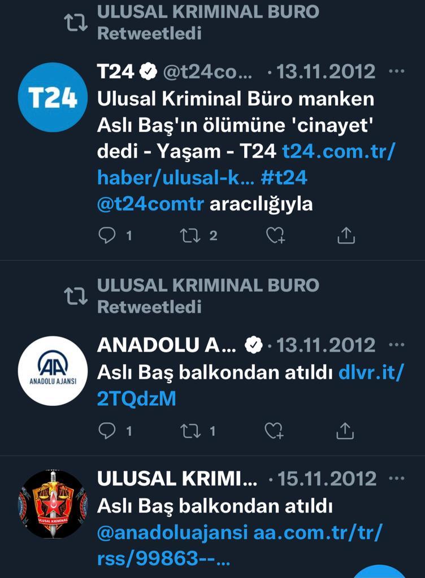Like the T24 tweet
The width and height of the screenshot is (425, 578).
(275, 235)
